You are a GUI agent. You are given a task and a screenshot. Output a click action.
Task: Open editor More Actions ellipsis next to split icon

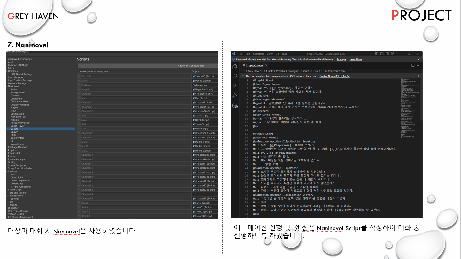tap(418, 65)
